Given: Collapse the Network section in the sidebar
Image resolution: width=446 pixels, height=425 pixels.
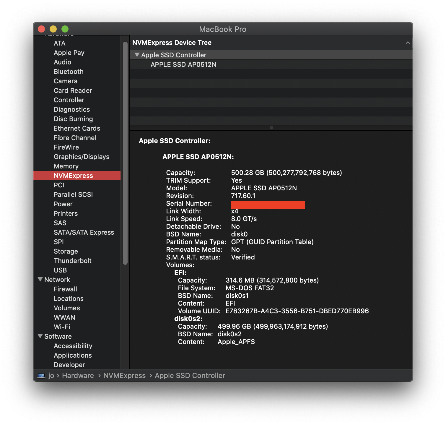Looking at the screenshot, I should [x=40, y=280].
